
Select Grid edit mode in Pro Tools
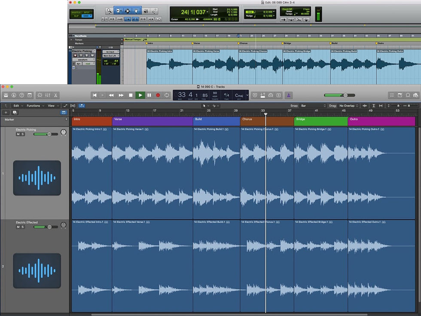[x=88, y=16]
